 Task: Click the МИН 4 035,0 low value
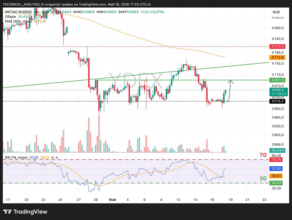click(106, 12)
